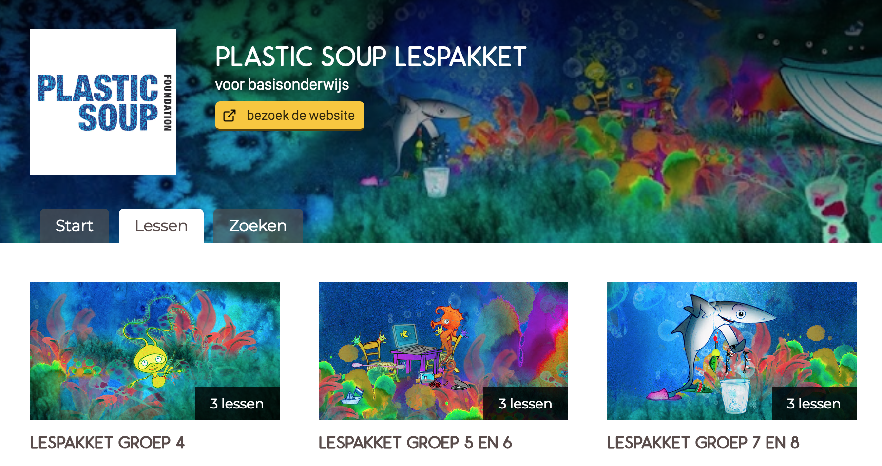Screen dimensions: 882x466
Task: Click '3 lessen' badge on Groep 5 en 6 card
Action: click(526, 404)
